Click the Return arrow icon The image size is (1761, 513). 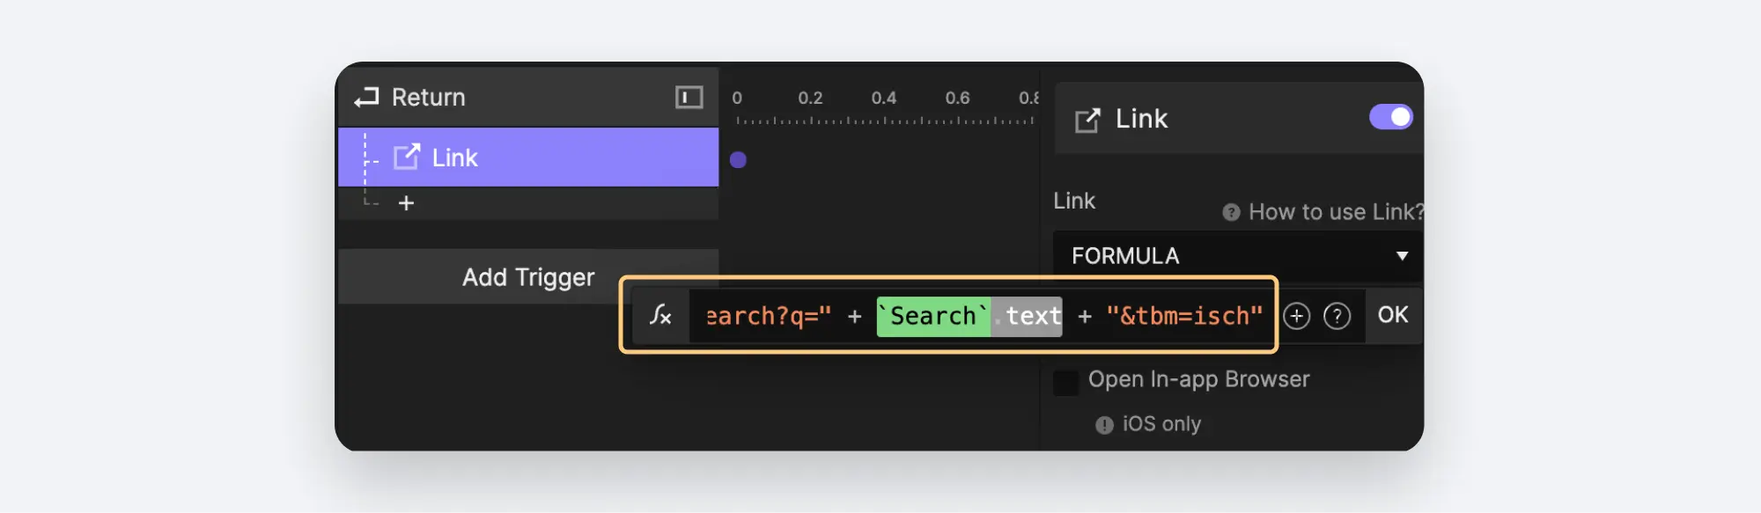(x=366, y=98)
